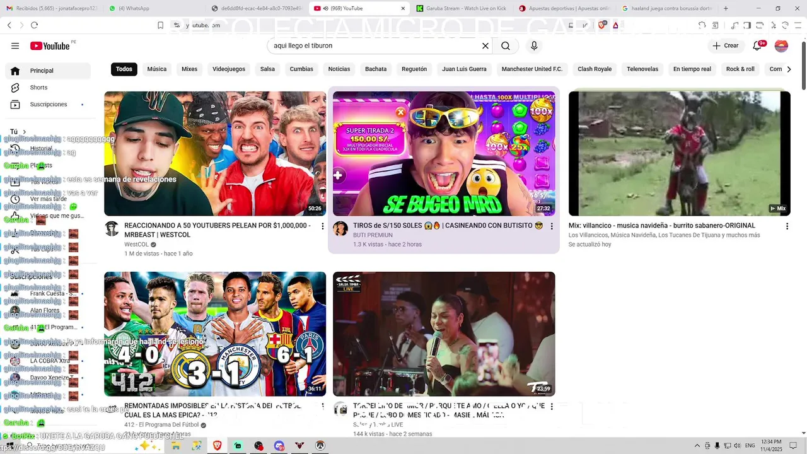This screenshot has width=807, height=454.
Task: Click the SE BUGEO MRD thumbnail
Action: coord(444,154)
